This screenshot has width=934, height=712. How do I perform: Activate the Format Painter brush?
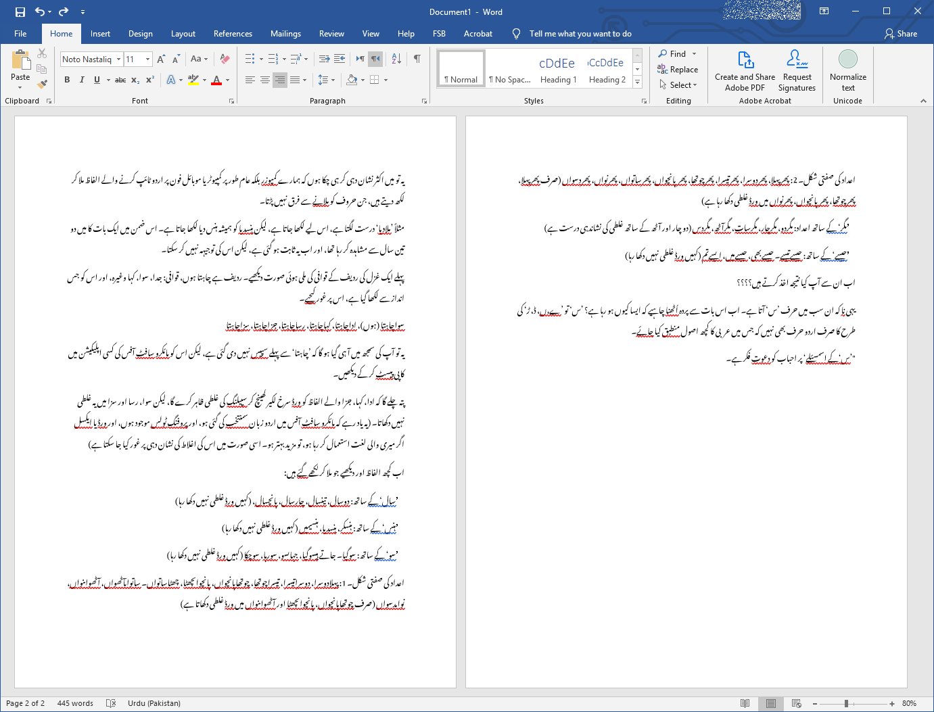coord(42,85)
